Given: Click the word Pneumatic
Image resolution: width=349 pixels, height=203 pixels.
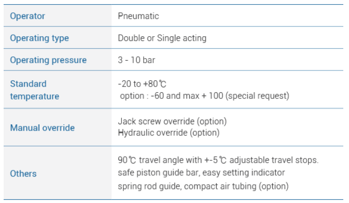Looking at the screenshot, I should point(138,16).
